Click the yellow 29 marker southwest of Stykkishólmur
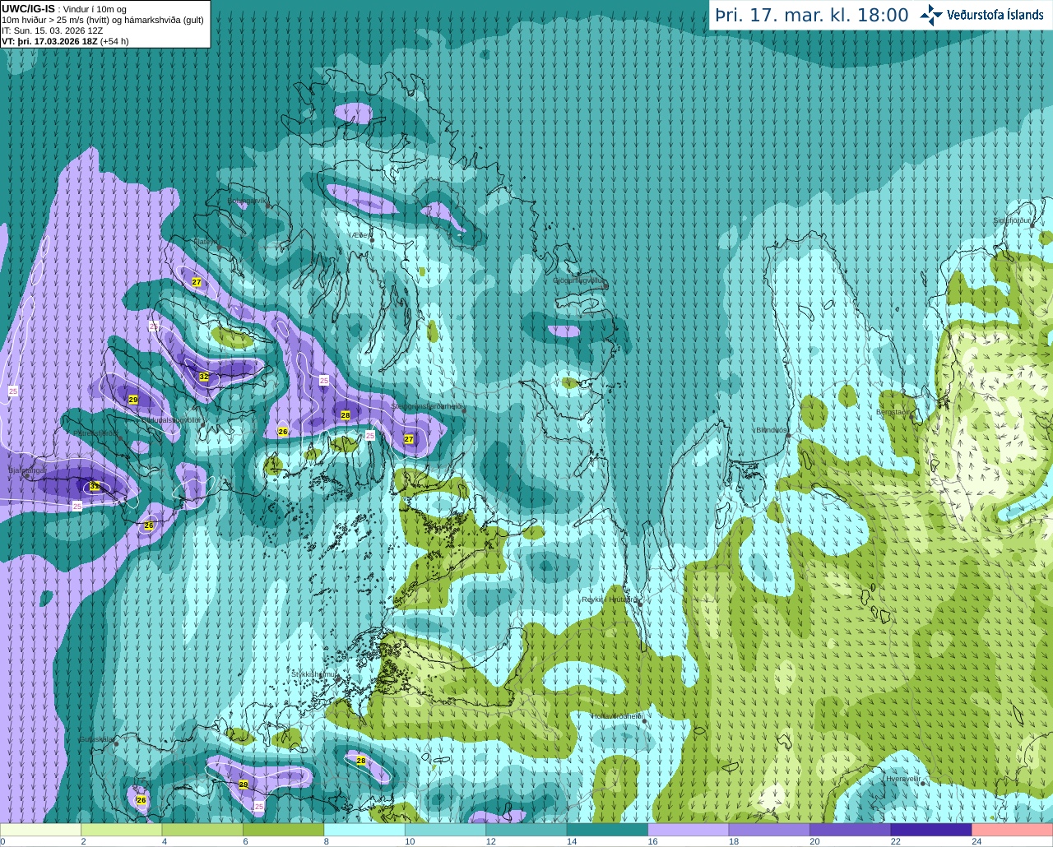This screenshot has width=1053, height=847. [x=244, y=785]
